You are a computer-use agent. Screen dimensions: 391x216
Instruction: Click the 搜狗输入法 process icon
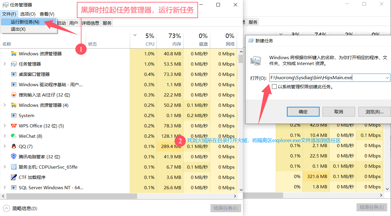(14, 95)
